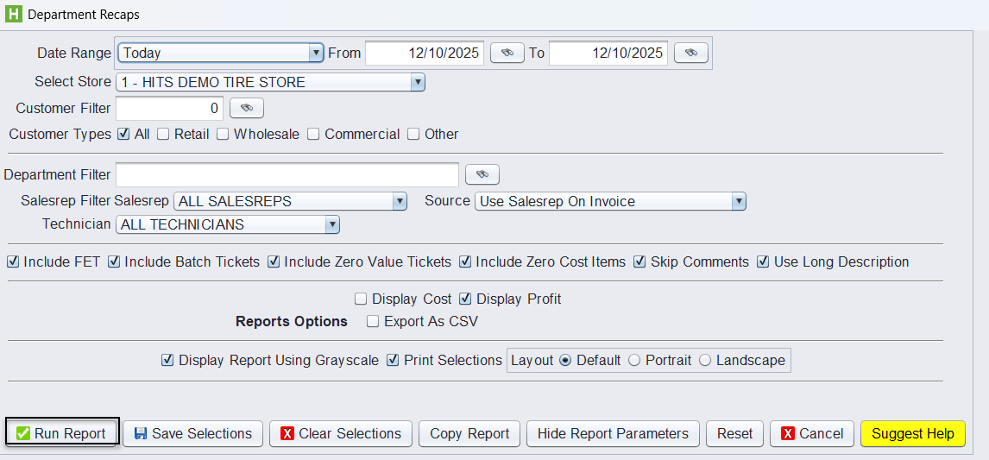Open the Department Filter lookup binoculars icon
989x460 pixels.
pyautogui.click(x=482, y=174)
